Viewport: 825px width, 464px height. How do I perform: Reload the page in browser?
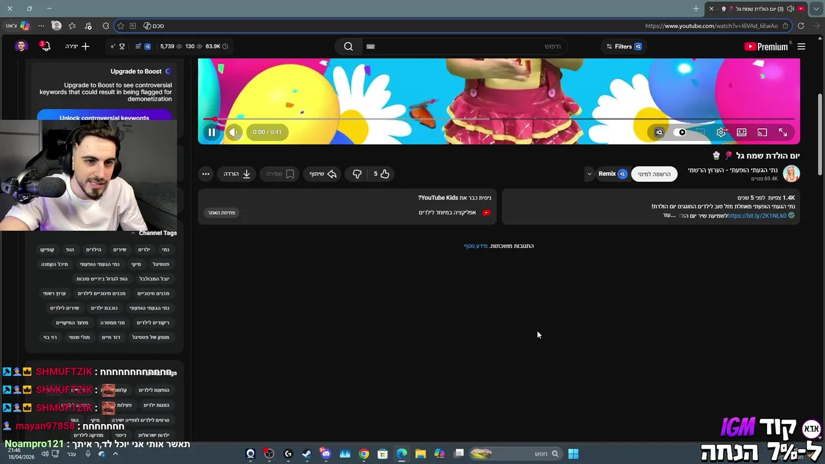click(801, 26)
